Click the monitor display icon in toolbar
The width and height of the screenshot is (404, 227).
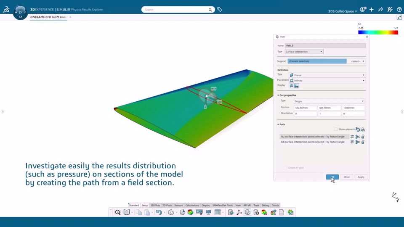click(x=208, y=212)
